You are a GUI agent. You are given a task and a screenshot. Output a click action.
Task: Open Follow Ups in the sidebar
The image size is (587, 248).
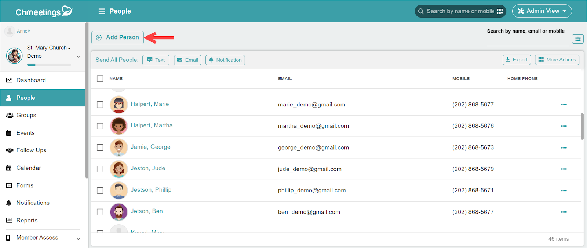click(31, 150)
